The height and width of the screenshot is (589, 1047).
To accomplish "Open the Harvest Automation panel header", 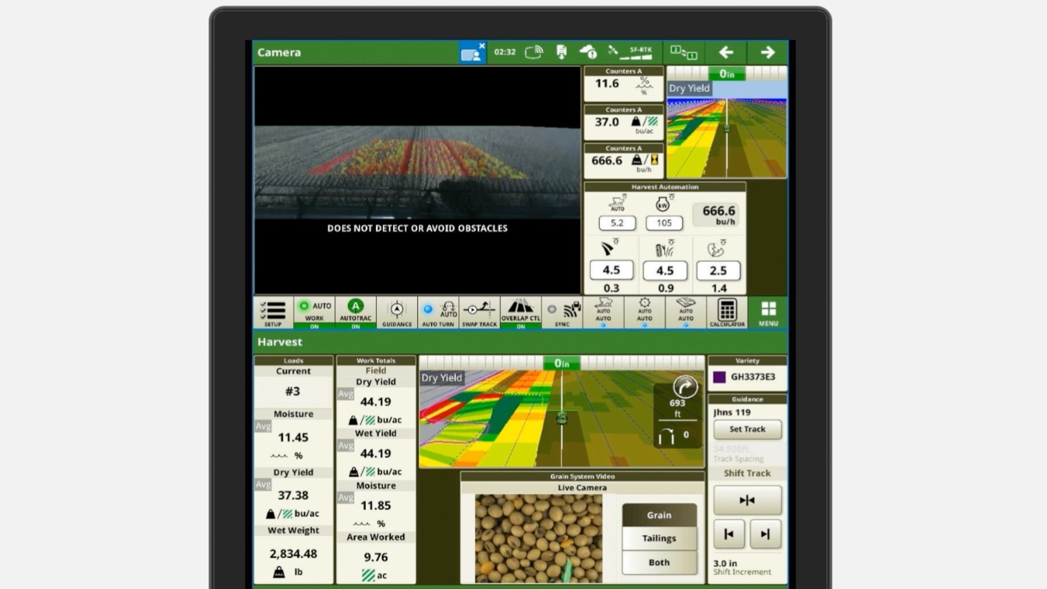I will (x=665, y=187).
